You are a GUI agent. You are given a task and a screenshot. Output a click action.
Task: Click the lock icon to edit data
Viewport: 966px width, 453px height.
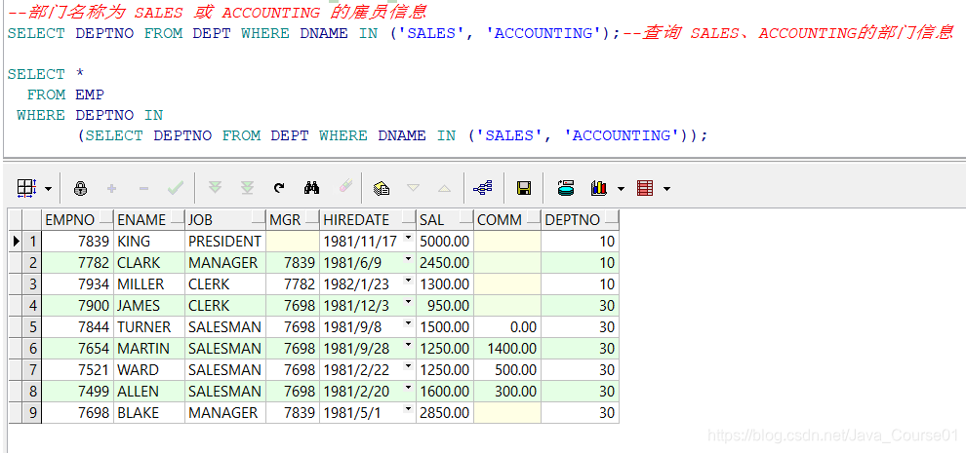(x=80, y=188)
